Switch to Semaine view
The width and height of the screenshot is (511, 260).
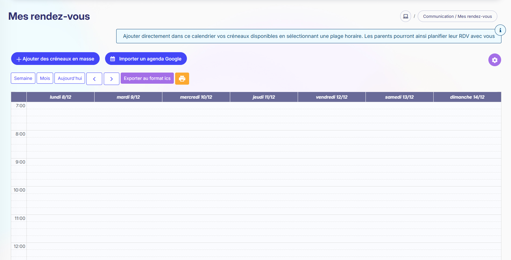(x=23, y=78)
